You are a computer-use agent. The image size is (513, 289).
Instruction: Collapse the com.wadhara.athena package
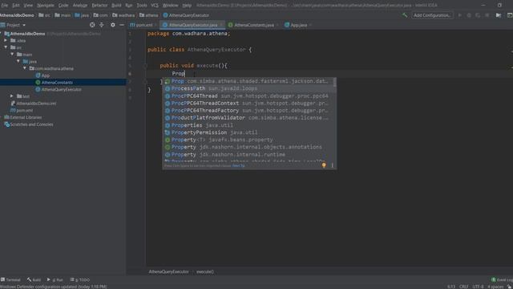pyautogui.click(x=25, y=68)
